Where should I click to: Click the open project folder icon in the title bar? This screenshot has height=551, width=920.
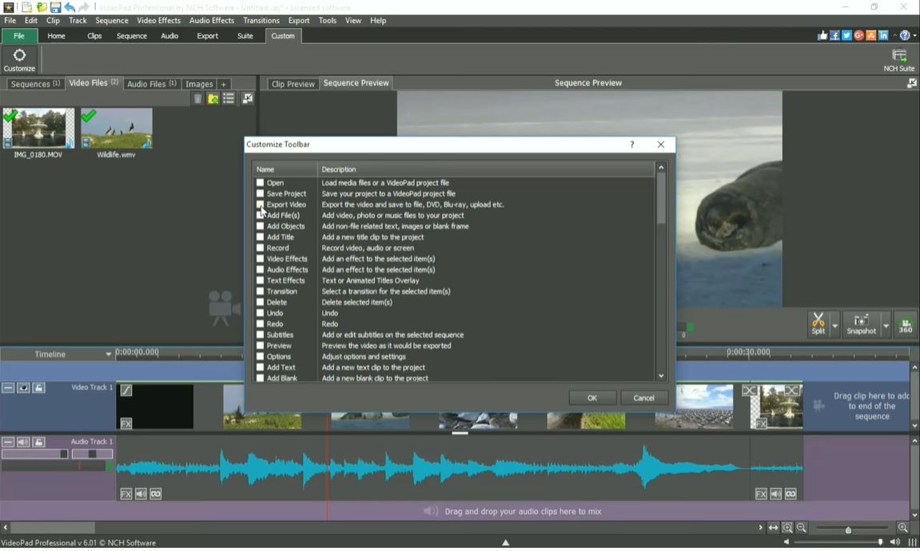pyautogui.click(x=41, y=7)
